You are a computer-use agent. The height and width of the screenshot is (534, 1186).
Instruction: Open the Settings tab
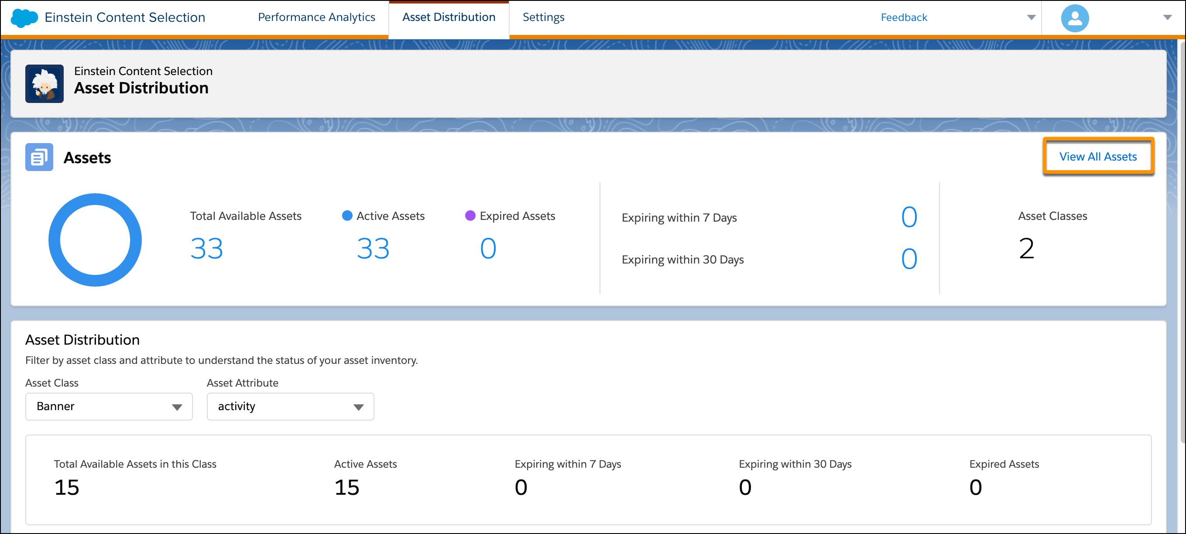[543, 17]
